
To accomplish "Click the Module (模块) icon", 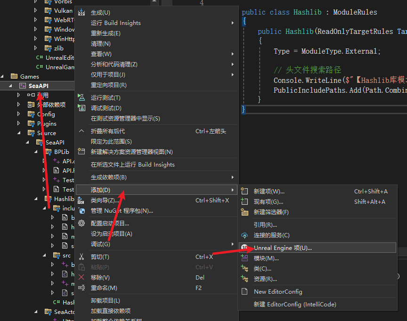I will pos(244,258).
